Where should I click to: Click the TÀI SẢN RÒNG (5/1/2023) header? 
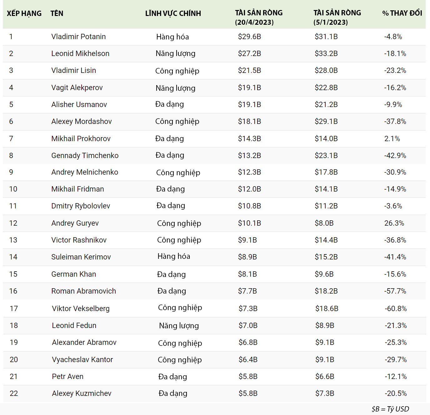337,18
